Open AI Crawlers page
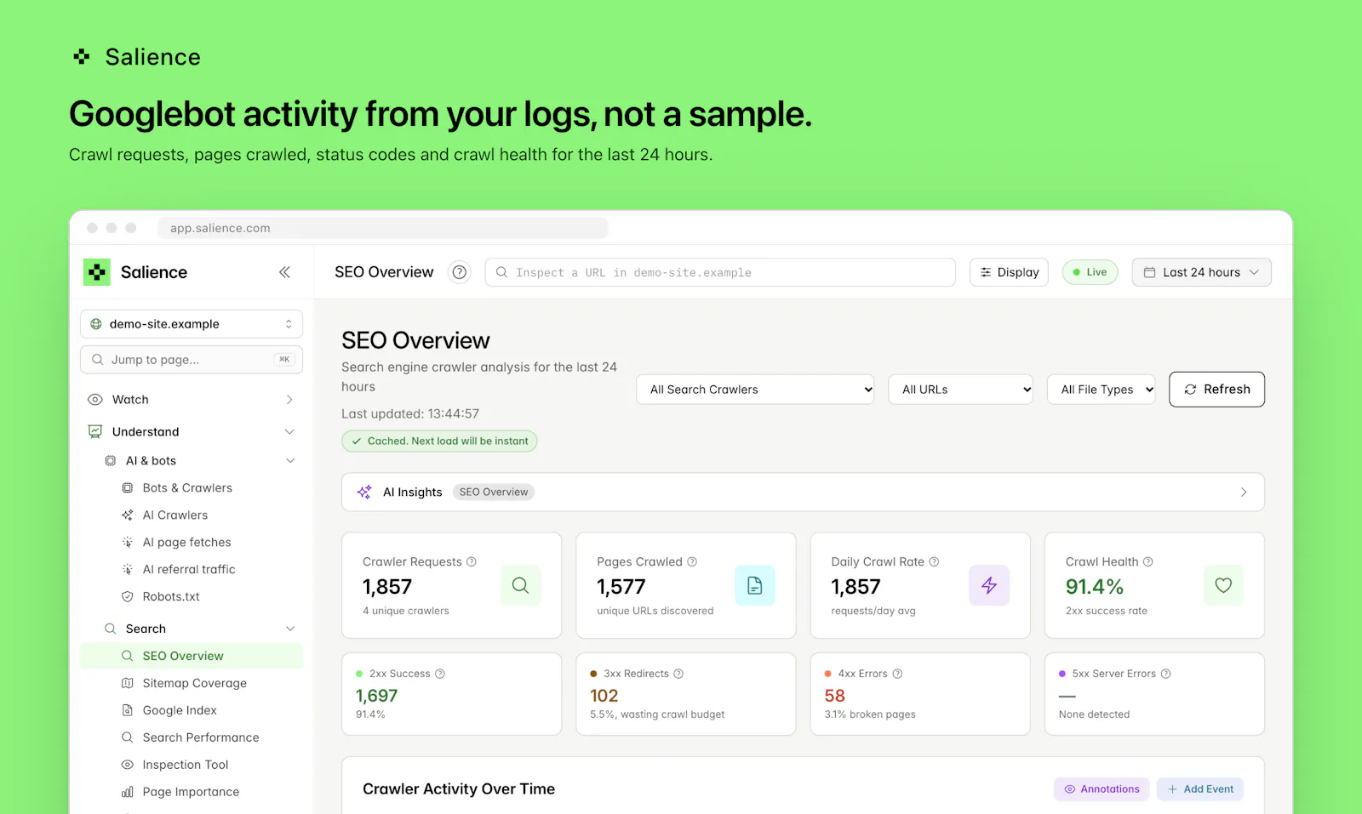 (175, 515)
